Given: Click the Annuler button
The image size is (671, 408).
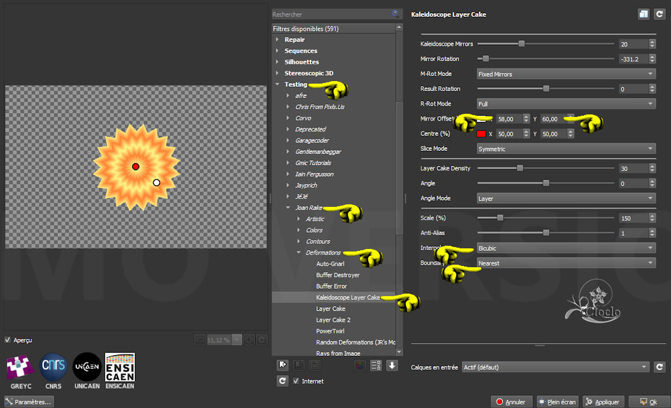Looking at the screenshot, I should (511, 402).
